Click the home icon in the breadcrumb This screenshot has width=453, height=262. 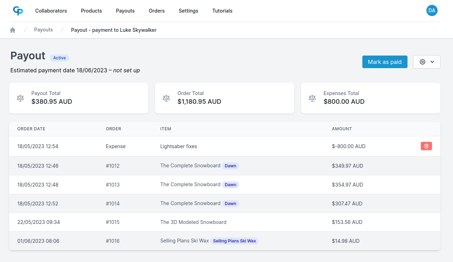click(x=13, y=30)
